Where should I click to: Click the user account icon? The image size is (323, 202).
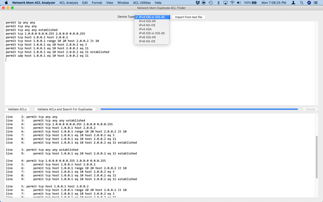(x=293, y=3)
